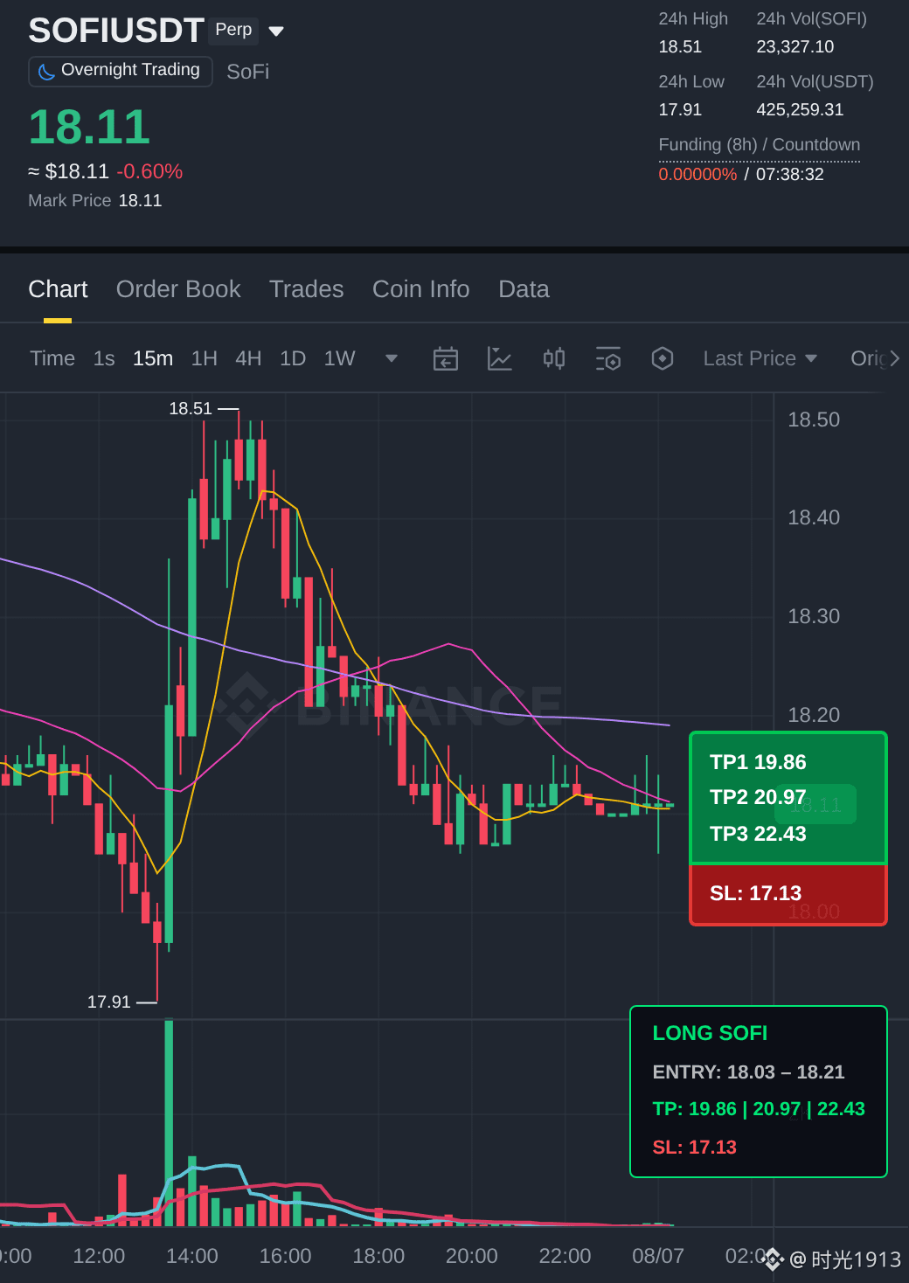Screen dimensions: 909x1283
Task: Tap the 08/07 date axis label
Action: pos(658,1257)
